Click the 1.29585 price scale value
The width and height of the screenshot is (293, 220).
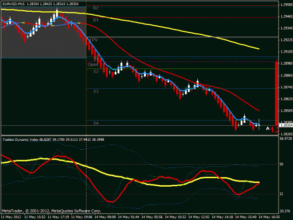286,5
